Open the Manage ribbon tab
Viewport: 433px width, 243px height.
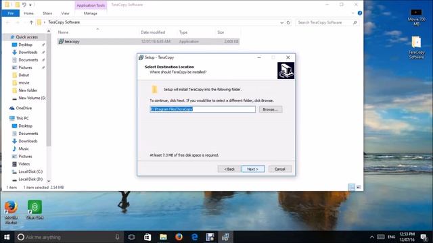[91, 13]
